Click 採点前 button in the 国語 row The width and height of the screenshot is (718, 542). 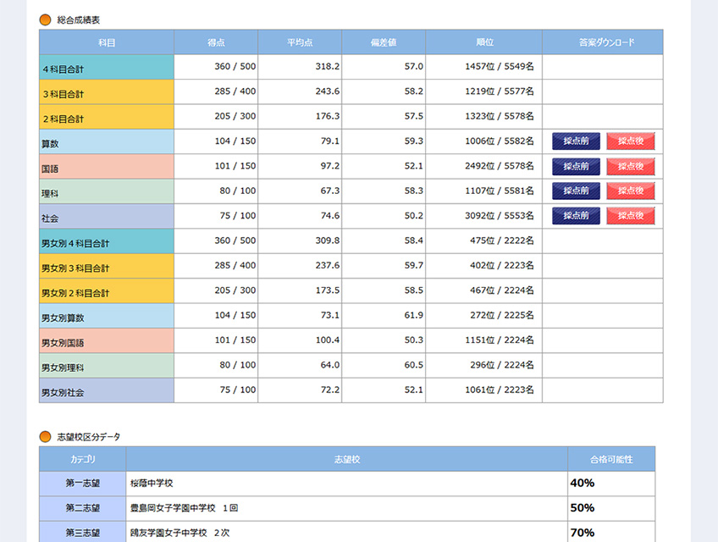576,167
